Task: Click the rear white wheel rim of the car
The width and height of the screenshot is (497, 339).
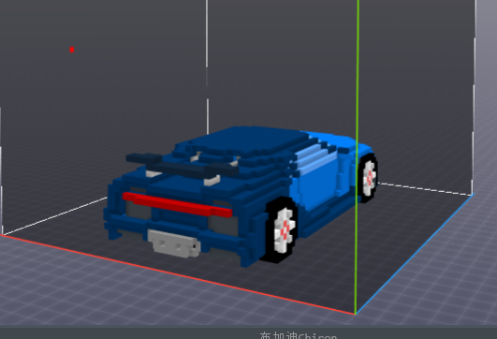Action: [x=285, y=230]
